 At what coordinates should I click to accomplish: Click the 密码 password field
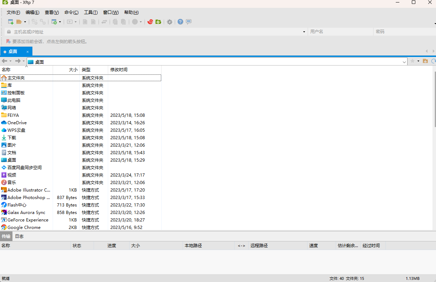(405, 32)
